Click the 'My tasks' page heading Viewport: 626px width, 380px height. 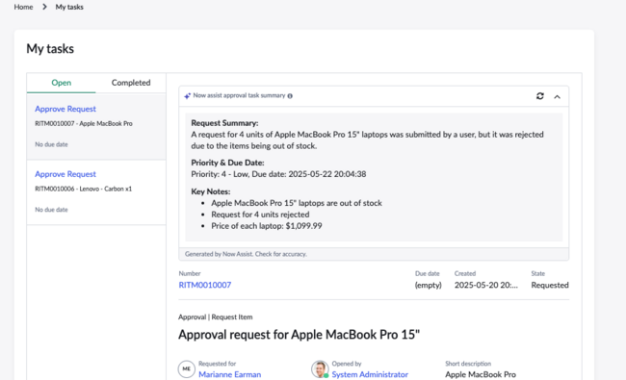coord(50,49)
